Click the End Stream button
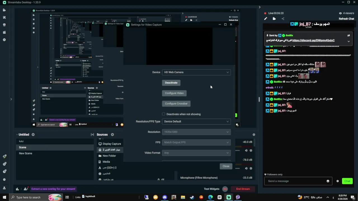This screenshot has height=201, width=358. pos(243,189)
